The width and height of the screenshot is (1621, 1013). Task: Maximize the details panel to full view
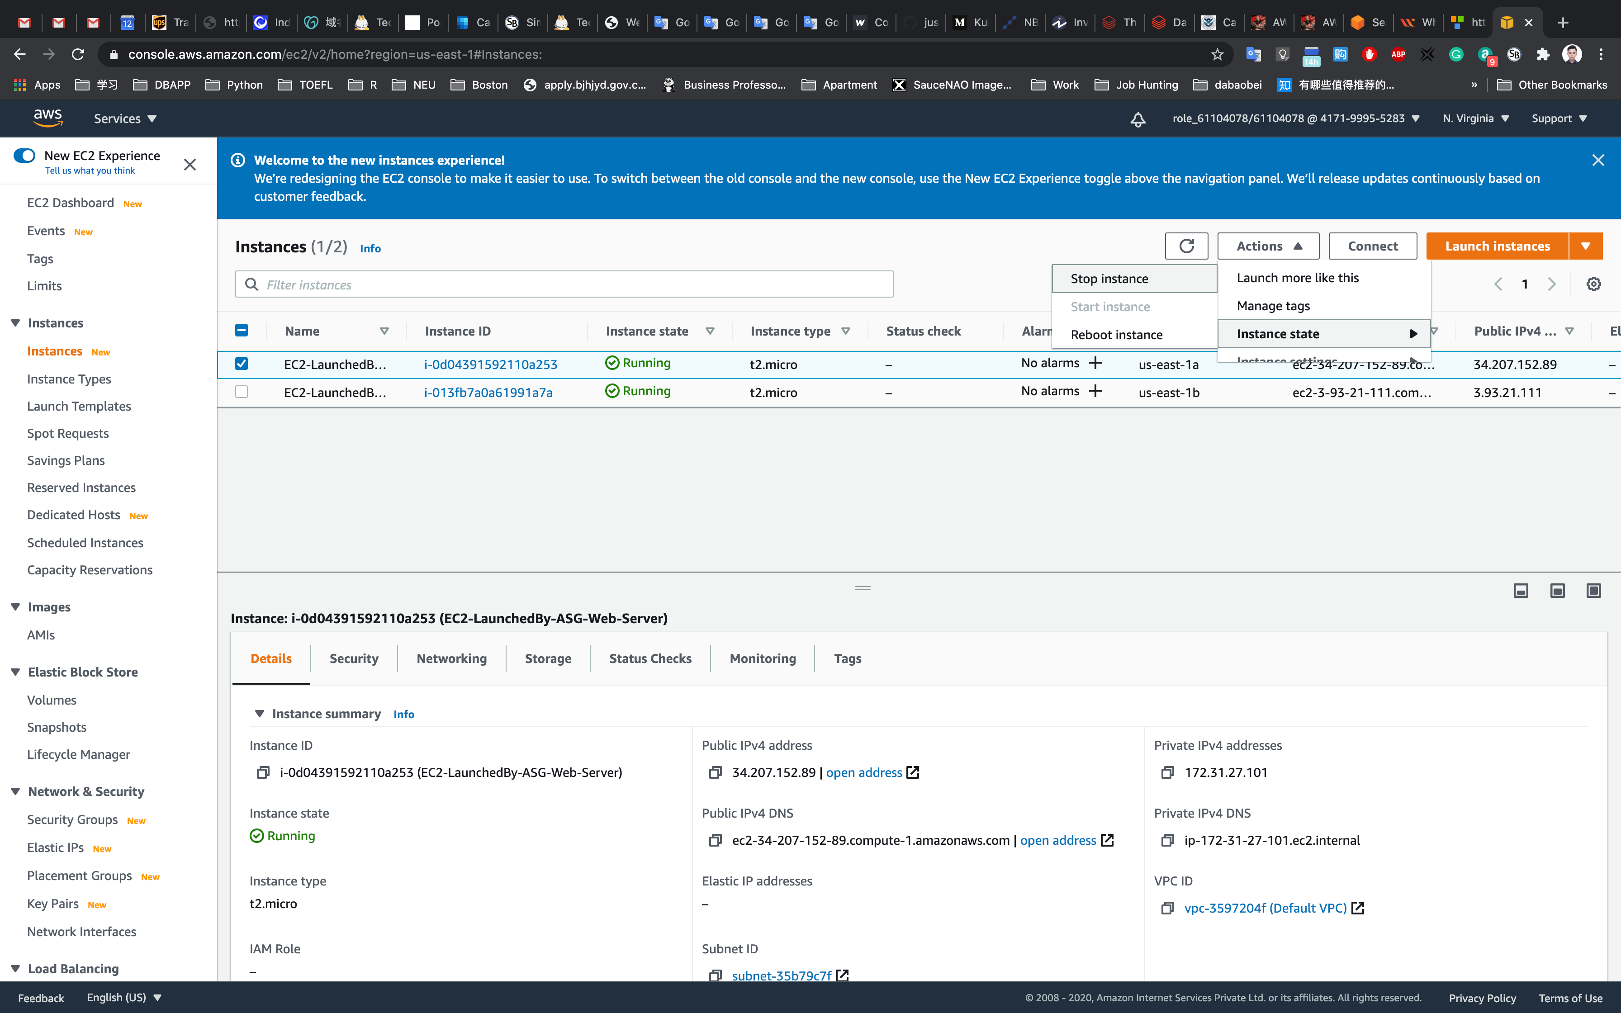[1593, 590]
